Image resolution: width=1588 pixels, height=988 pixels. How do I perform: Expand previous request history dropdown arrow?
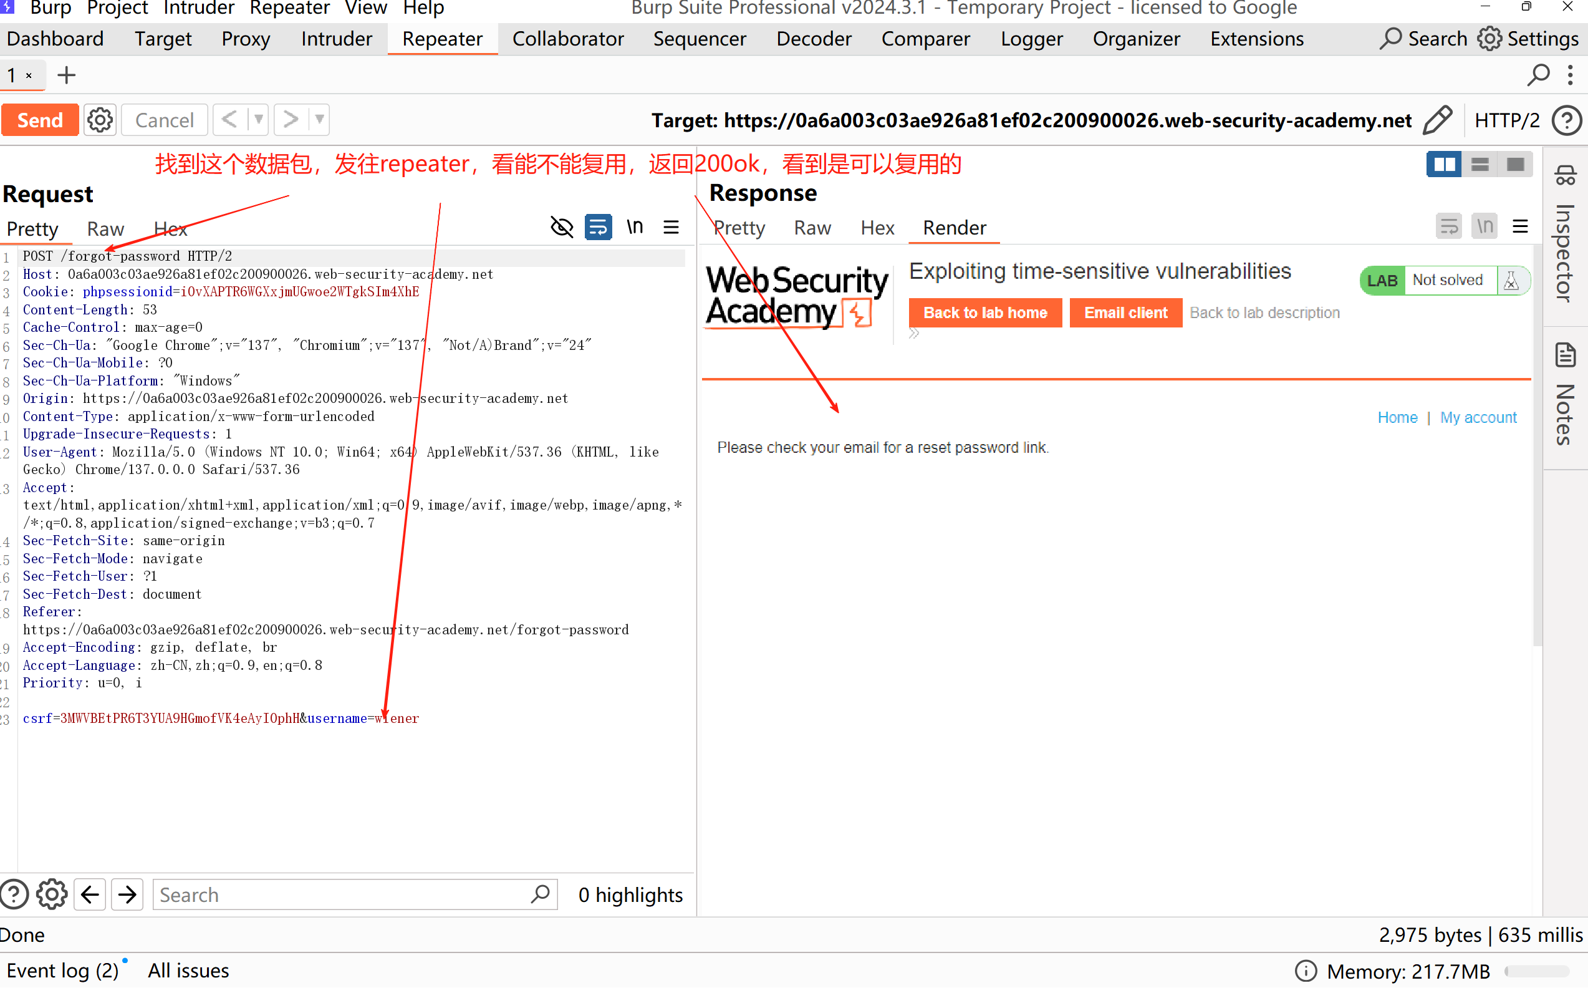(259, 120)
